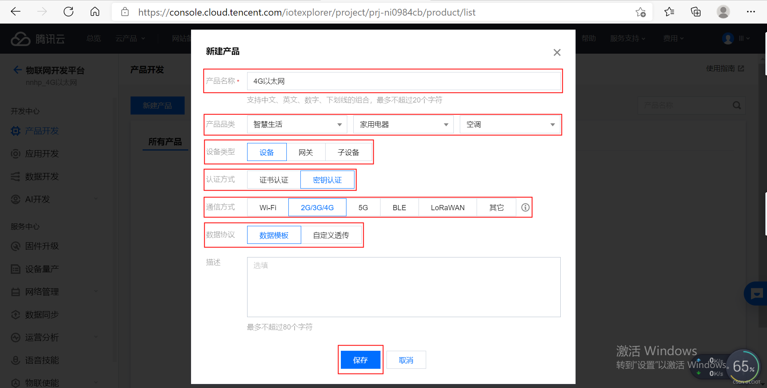Click the AI开发 sidebar icon

tap(16, 199)
